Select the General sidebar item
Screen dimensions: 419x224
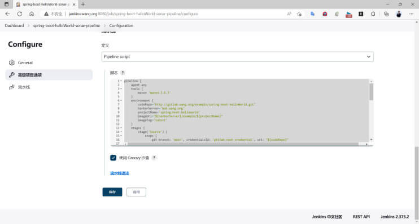[x=49, y=62]
